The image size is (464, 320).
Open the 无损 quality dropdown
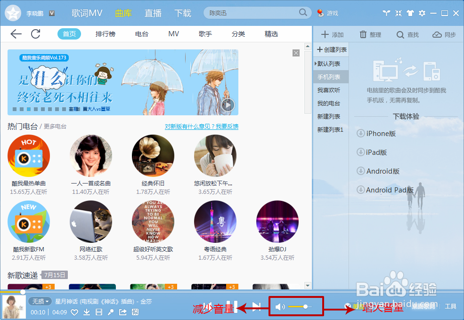pyautogui.click(x=40, y=301)
